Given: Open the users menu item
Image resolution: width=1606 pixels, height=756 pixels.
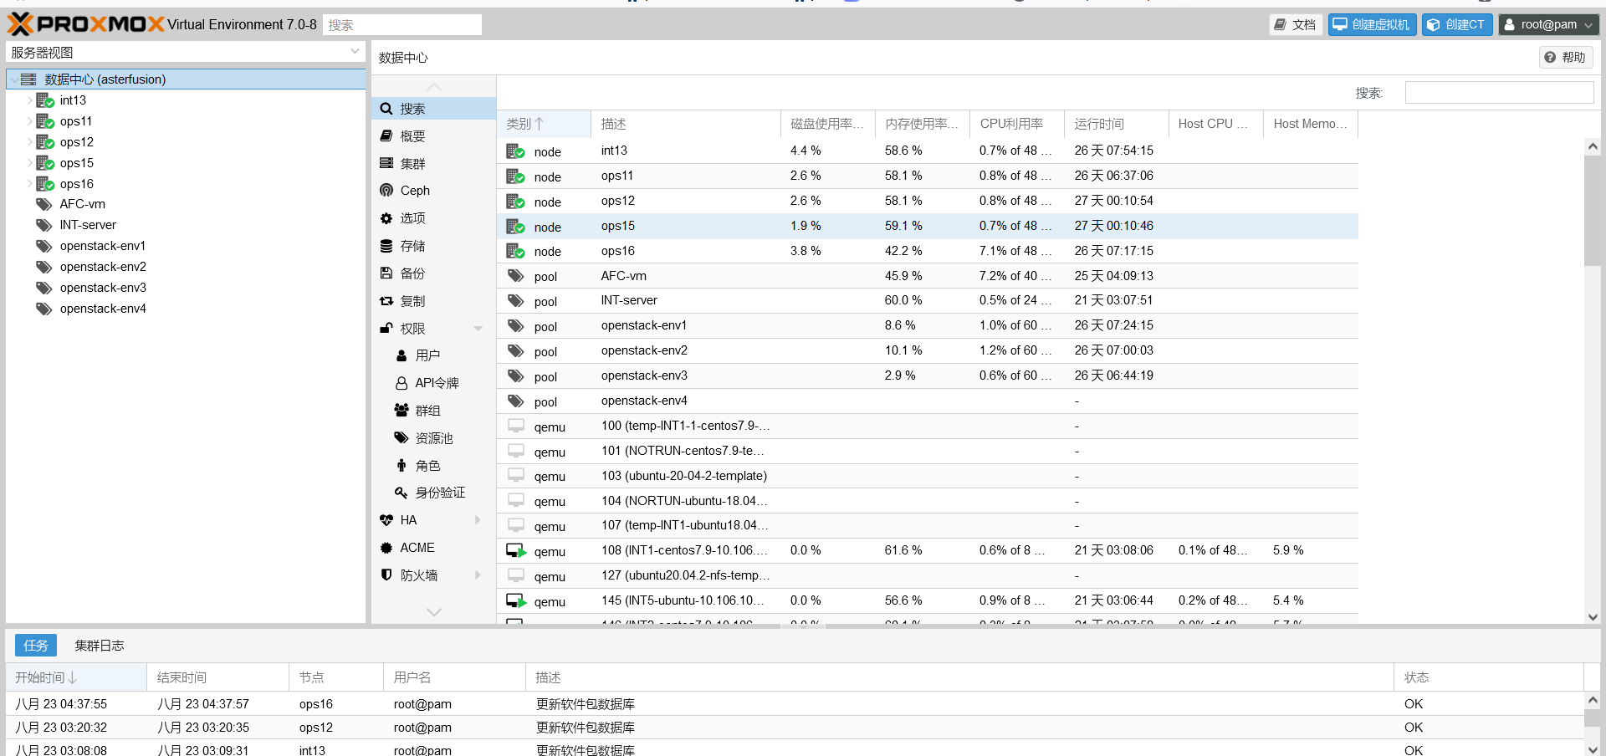Looking at the screenshot, I should pyautogui.click(x=433, y=355).
